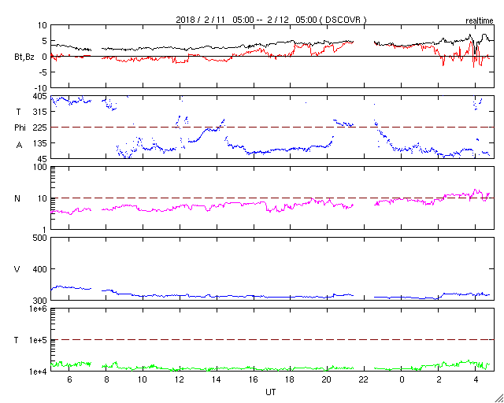Screen dimensions: 504x403
Task: Select the '5' tick on the Bt,Bz axis
Action: 44,41
